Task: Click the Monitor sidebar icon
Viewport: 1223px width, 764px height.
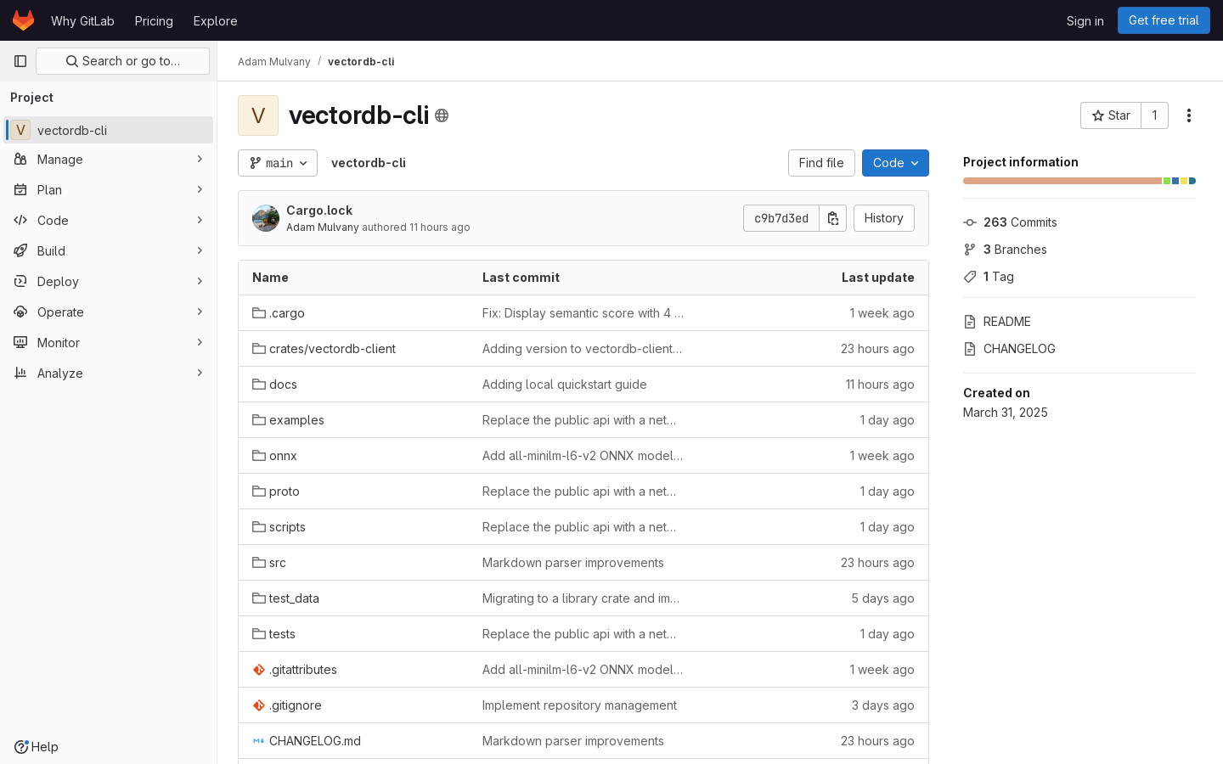Action: (20, 343)
